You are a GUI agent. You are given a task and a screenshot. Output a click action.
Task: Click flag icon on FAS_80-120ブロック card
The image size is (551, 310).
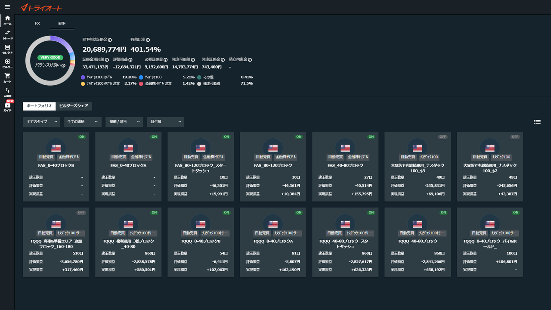click(273, 148)
